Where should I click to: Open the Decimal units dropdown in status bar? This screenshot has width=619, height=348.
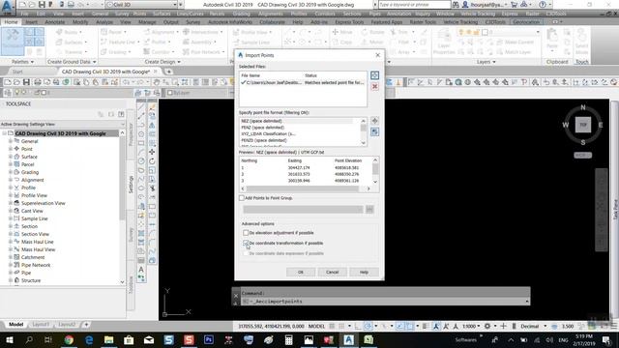tap(545, 327)
